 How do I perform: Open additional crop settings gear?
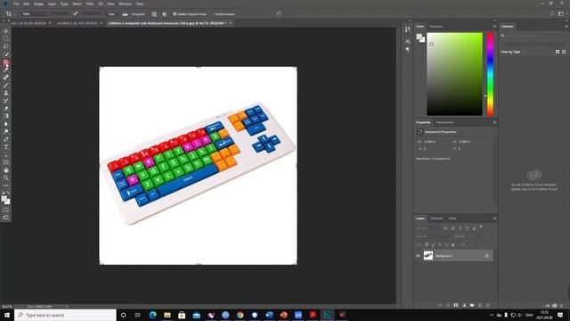click(x=164, y=14)
